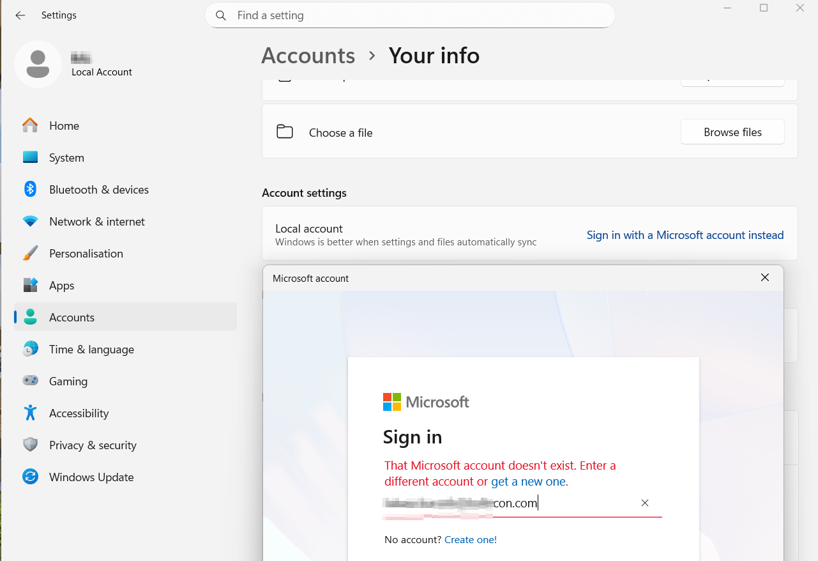The image size is (818, 561).
Task: Click the 'Create one!' link
Action: click(x=471, y=540)
